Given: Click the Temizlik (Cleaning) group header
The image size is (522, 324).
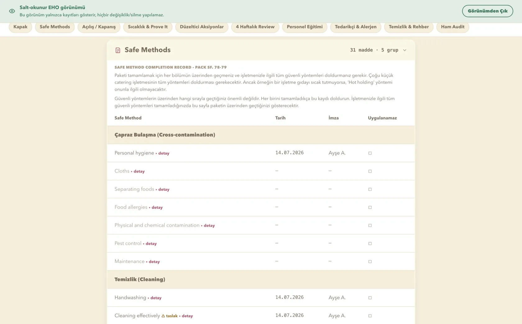Looking at the screenshot, I should [x=261, y=279].
